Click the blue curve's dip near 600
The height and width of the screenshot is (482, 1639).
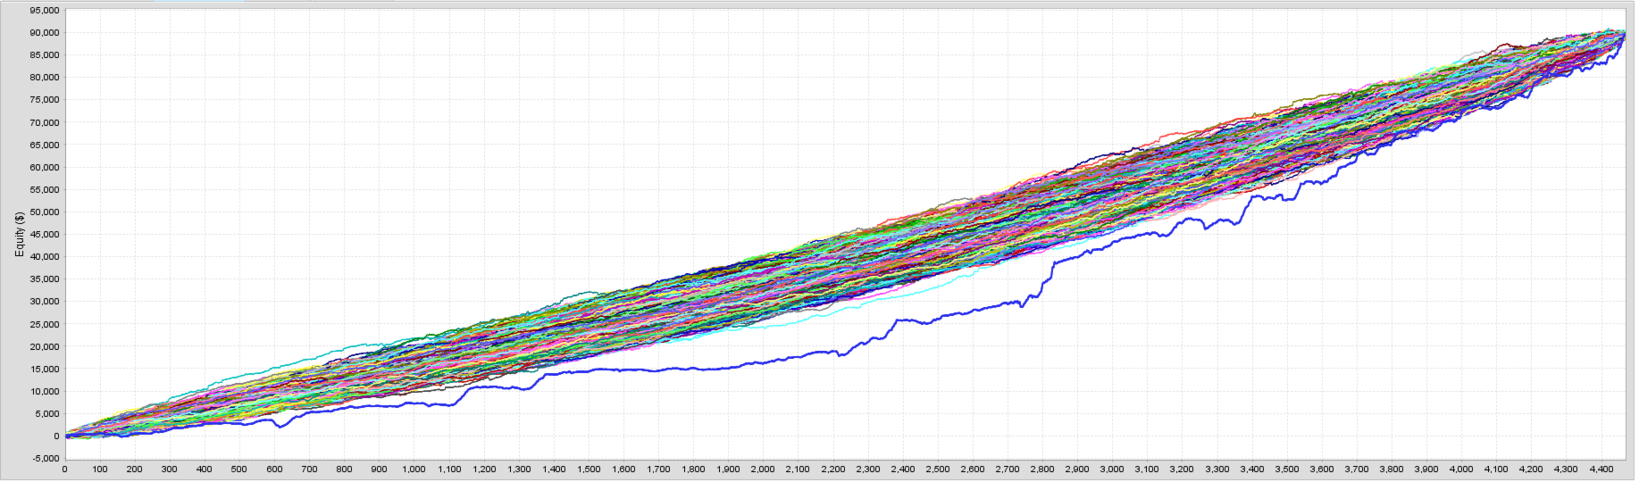[281, 427]
